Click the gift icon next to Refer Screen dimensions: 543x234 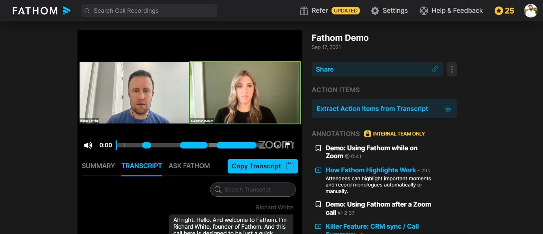coord(304,11)
